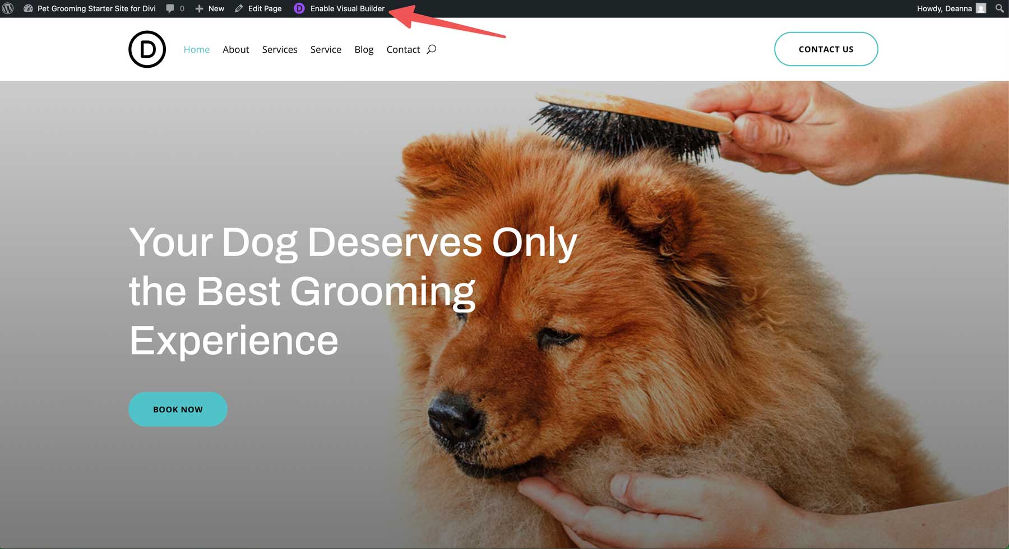Select the circular D site logo
Image resolution: width=1009 pixels, height=549 pixels.
click(x=147, y=49)
